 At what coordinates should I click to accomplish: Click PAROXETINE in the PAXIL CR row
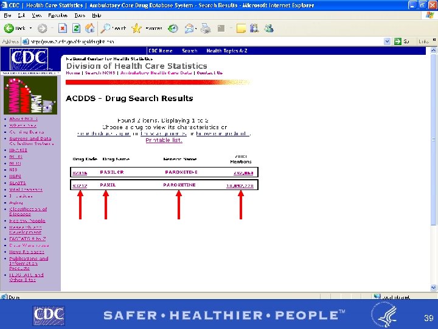(181, 172)
